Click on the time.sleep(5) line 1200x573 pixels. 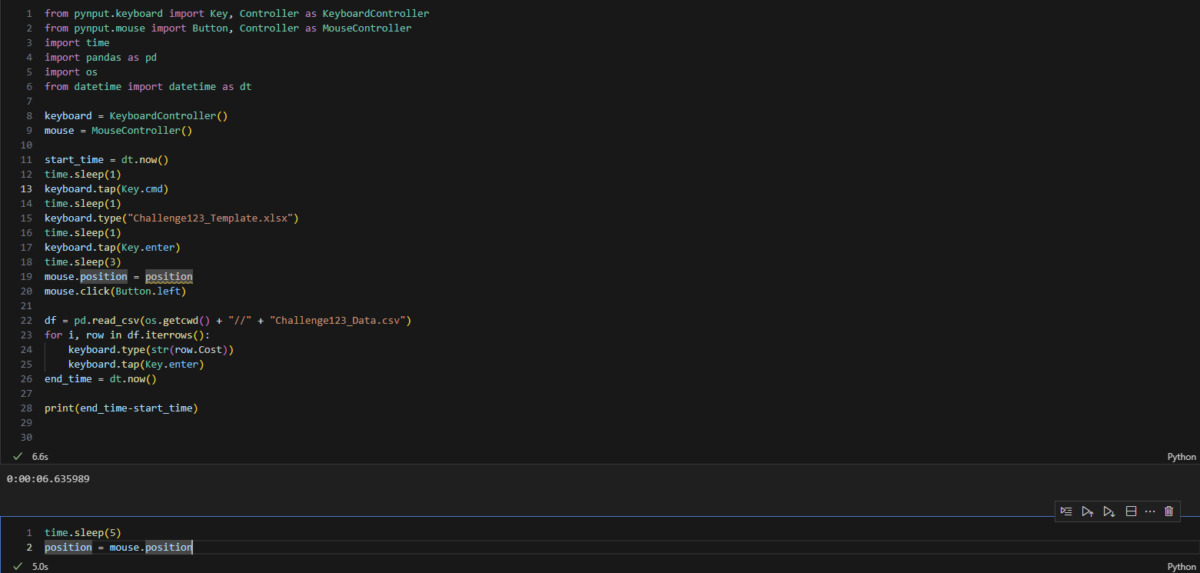point(82,532)
